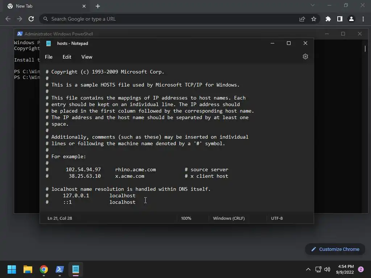Viewport: 371px width, 278px height.
Task: Close the New Tab tab
Action: coord(84,6)
